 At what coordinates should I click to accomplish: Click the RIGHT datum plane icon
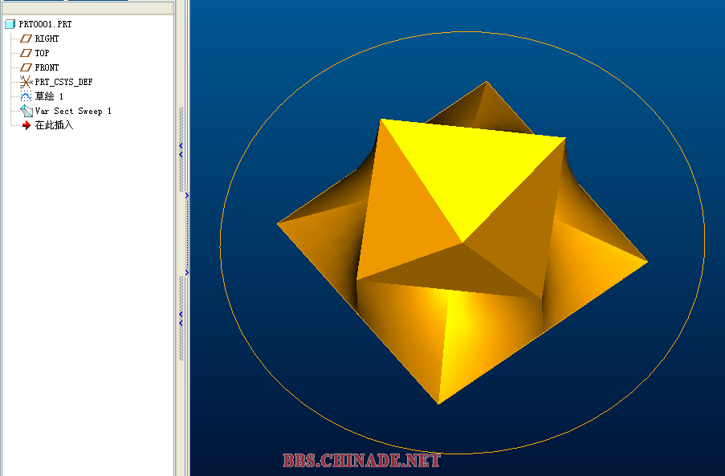[x=26, y=39]
